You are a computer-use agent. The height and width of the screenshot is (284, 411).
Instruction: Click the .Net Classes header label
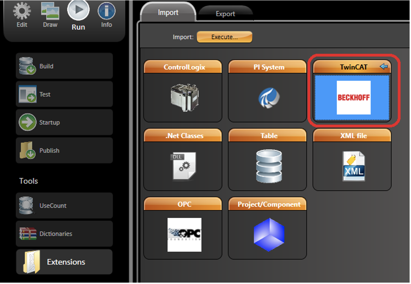(x=184, y=136)
